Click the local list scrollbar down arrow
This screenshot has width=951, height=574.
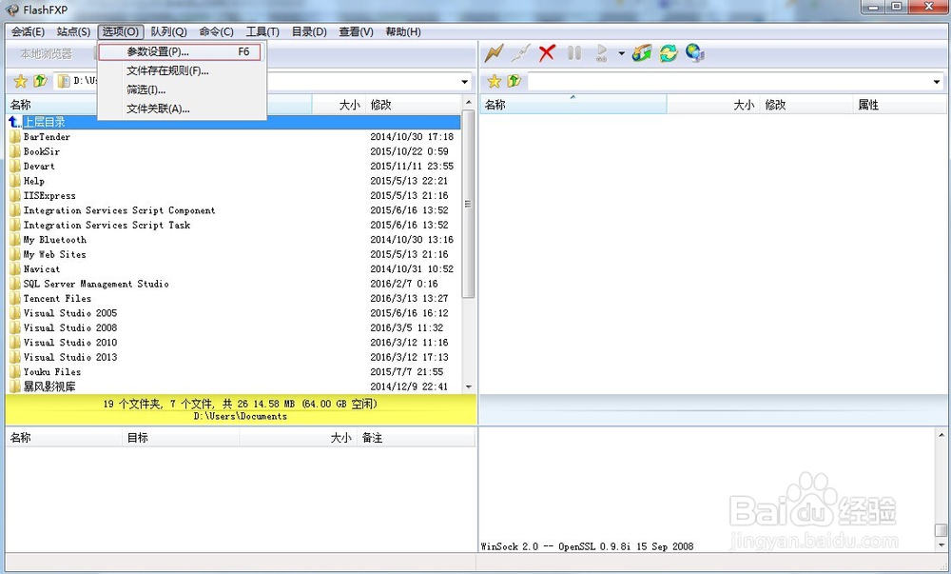coord(468,387)
